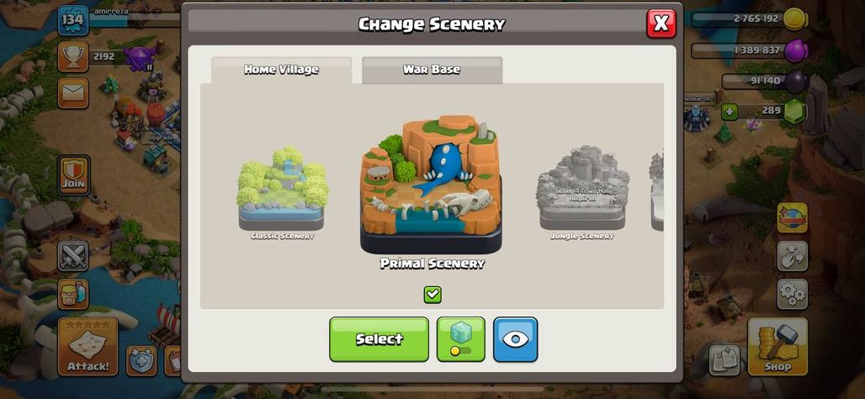This screenshot has height=399, width=865.
Task: Open the shield protection icon
Action: 141,361
